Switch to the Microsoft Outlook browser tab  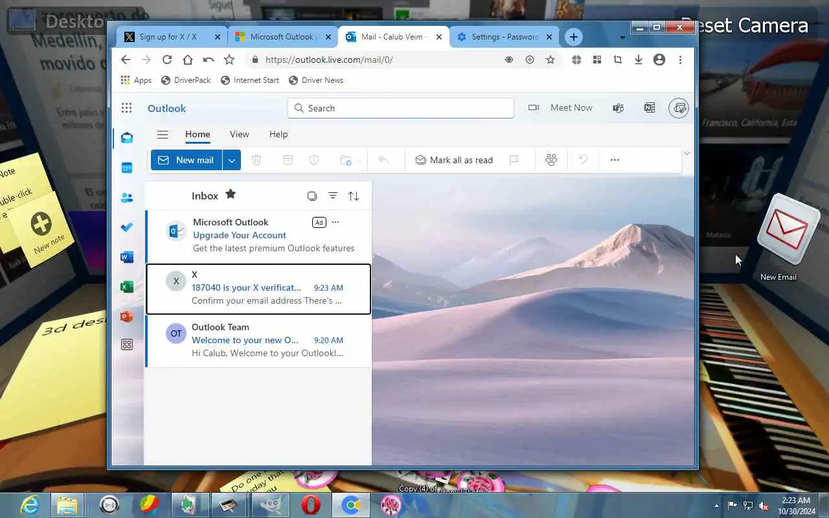tap(283, 37)
